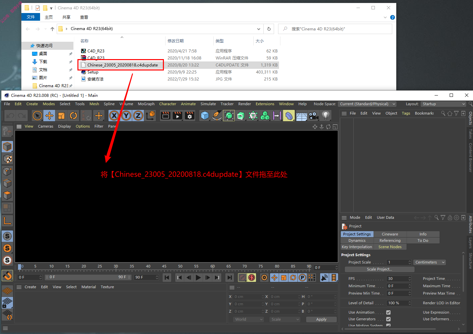
Task: Select Chinese_23005_20200818.c4dupdate file
Action: click(x=123, y=65)
